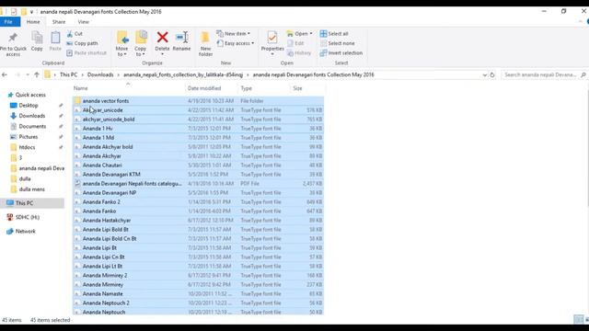
Task: Select the Ananda Neptouch 2 font file
Action: coord(199,303)
